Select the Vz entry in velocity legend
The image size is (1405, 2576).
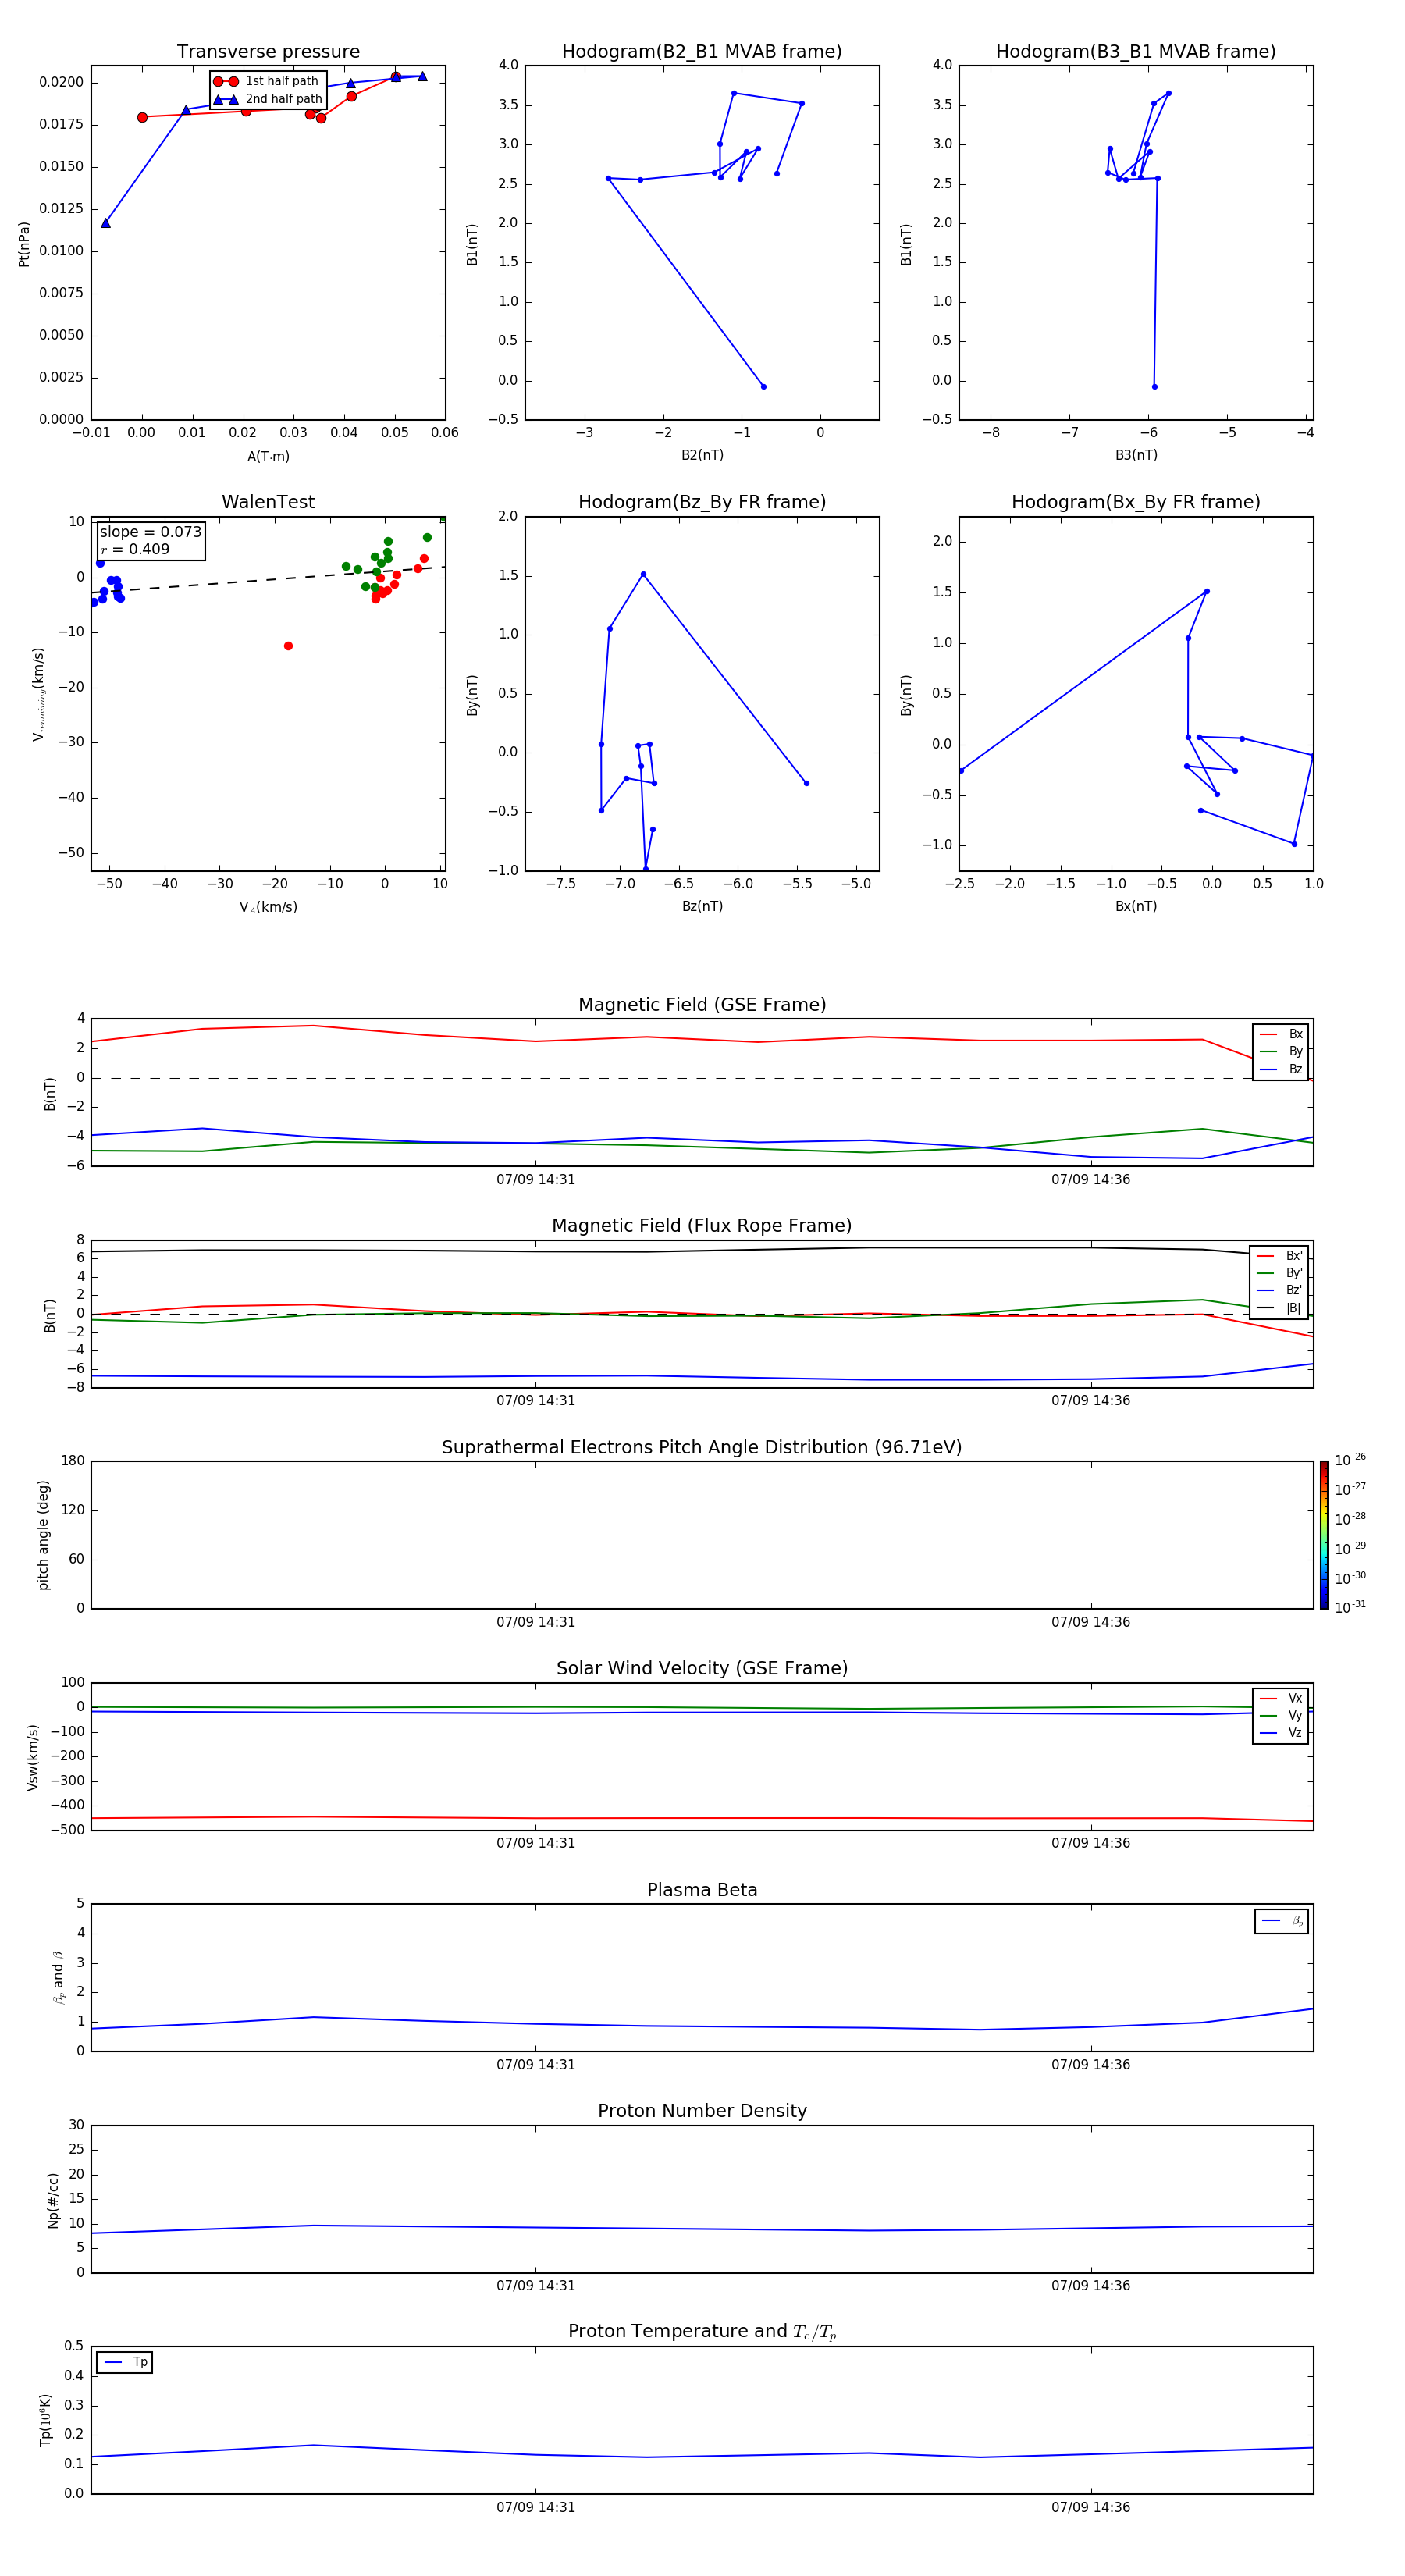tap(1281, 1733)
